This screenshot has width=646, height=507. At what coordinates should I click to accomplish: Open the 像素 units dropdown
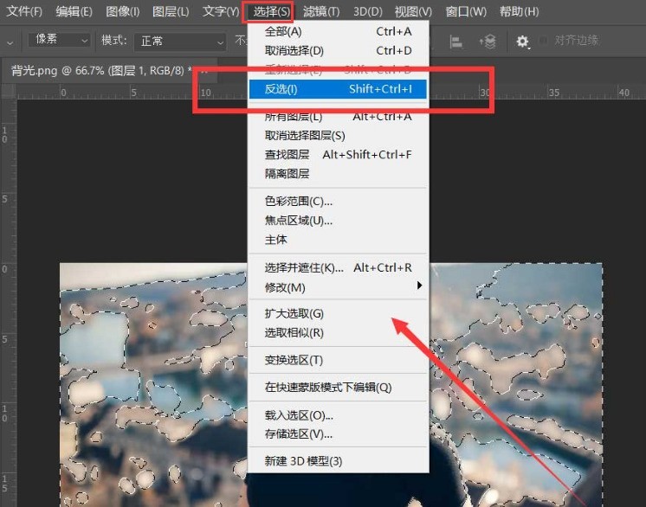(60, 40)
